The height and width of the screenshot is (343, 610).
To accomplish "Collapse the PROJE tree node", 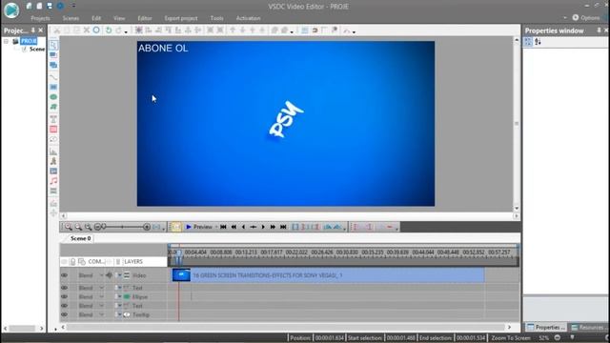I will 7,41.
